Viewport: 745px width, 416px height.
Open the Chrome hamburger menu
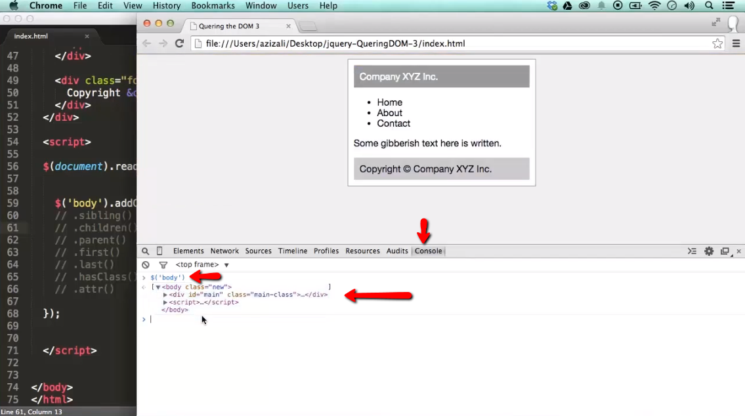tap(736, 44)
